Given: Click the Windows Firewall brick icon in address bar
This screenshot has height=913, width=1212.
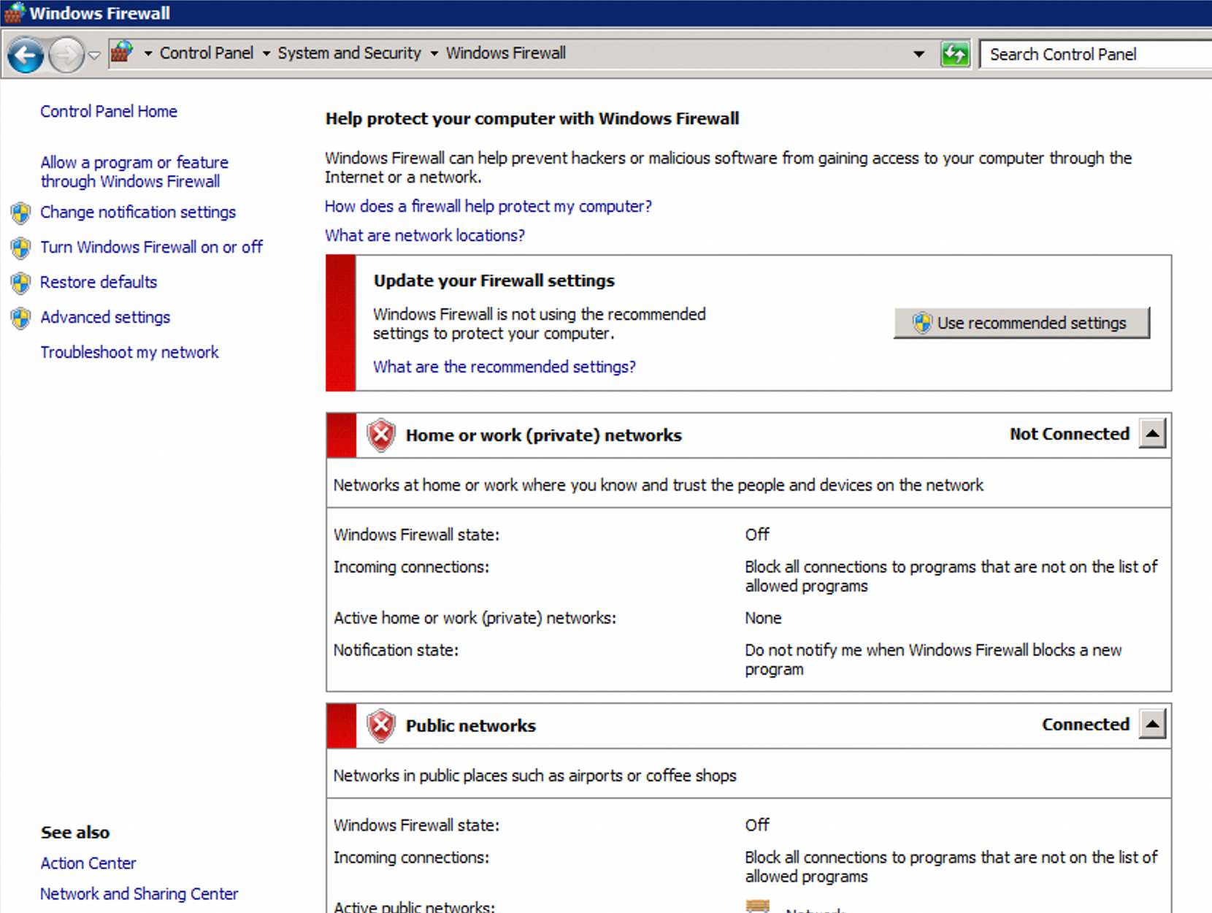Looking at the screenshot, I should [x=121, y=53].
